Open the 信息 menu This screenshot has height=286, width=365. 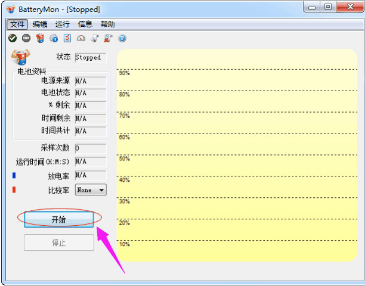coord(85,24)
